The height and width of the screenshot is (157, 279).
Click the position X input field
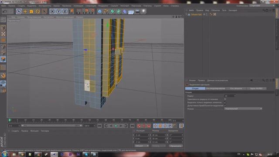coord(142,135)
